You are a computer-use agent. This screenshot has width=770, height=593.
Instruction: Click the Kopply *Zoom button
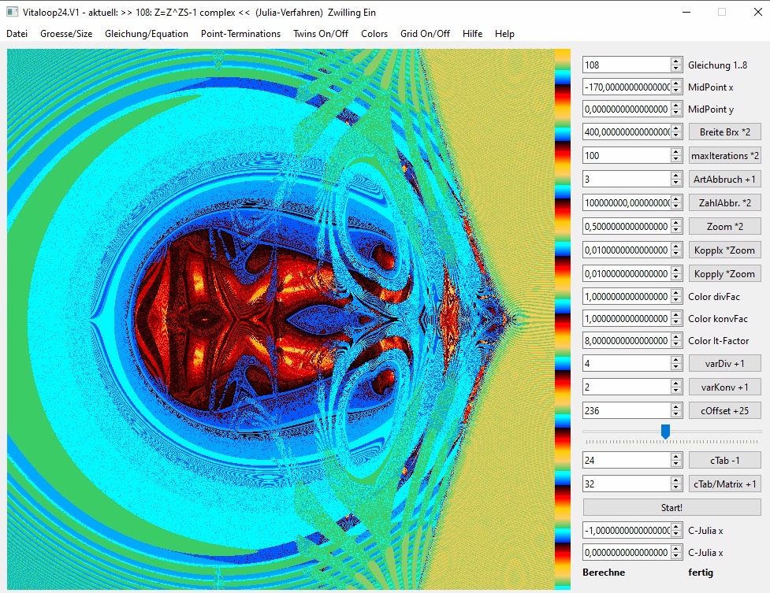click(725, 273)
